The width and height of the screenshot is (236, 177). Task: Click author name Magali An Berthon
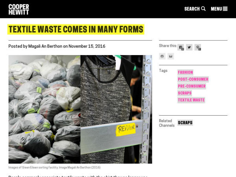click(x=45, y=46)
